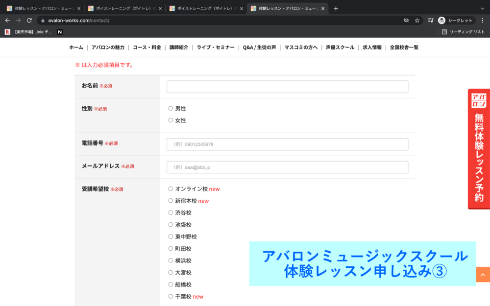Select the 男性 radio button
490x306 pixels.
click(x=171, y=108)
